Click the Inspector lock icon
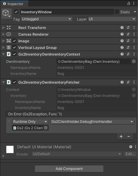Image resolution: width=138 pixels, height=176 pixels. [129, 3]
